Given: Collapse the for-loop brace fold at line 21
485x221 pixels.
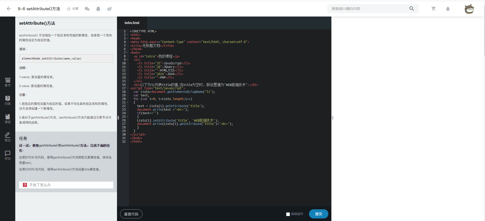Looking at the screenshot, I should pyautogui.click(x=127, y=102).
